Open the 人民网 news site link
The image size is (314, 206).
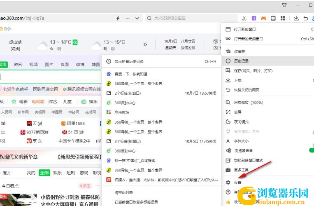[7, 112]
